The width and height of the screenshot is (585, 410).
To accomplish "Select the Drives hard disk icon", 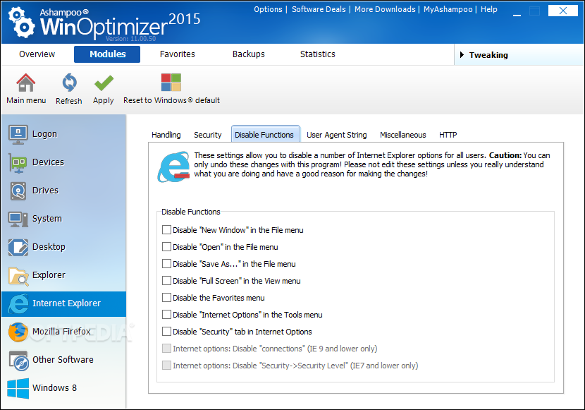I will [x=18, y=191].
